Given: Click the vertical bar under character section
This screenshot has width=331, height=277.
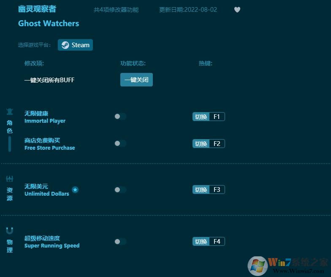Looking at the screenshot, I should point(10,144).
